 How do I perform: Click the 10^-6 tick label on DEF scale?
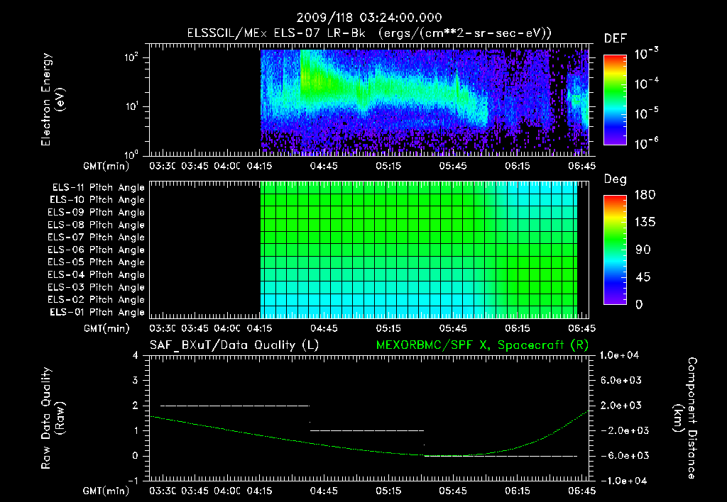pos(646,143)
